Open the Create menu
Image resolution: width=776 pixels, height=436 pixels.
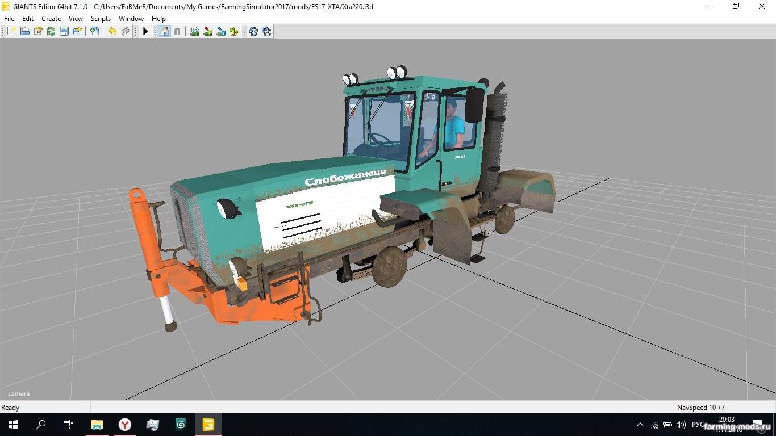click(x=51, y=19)
